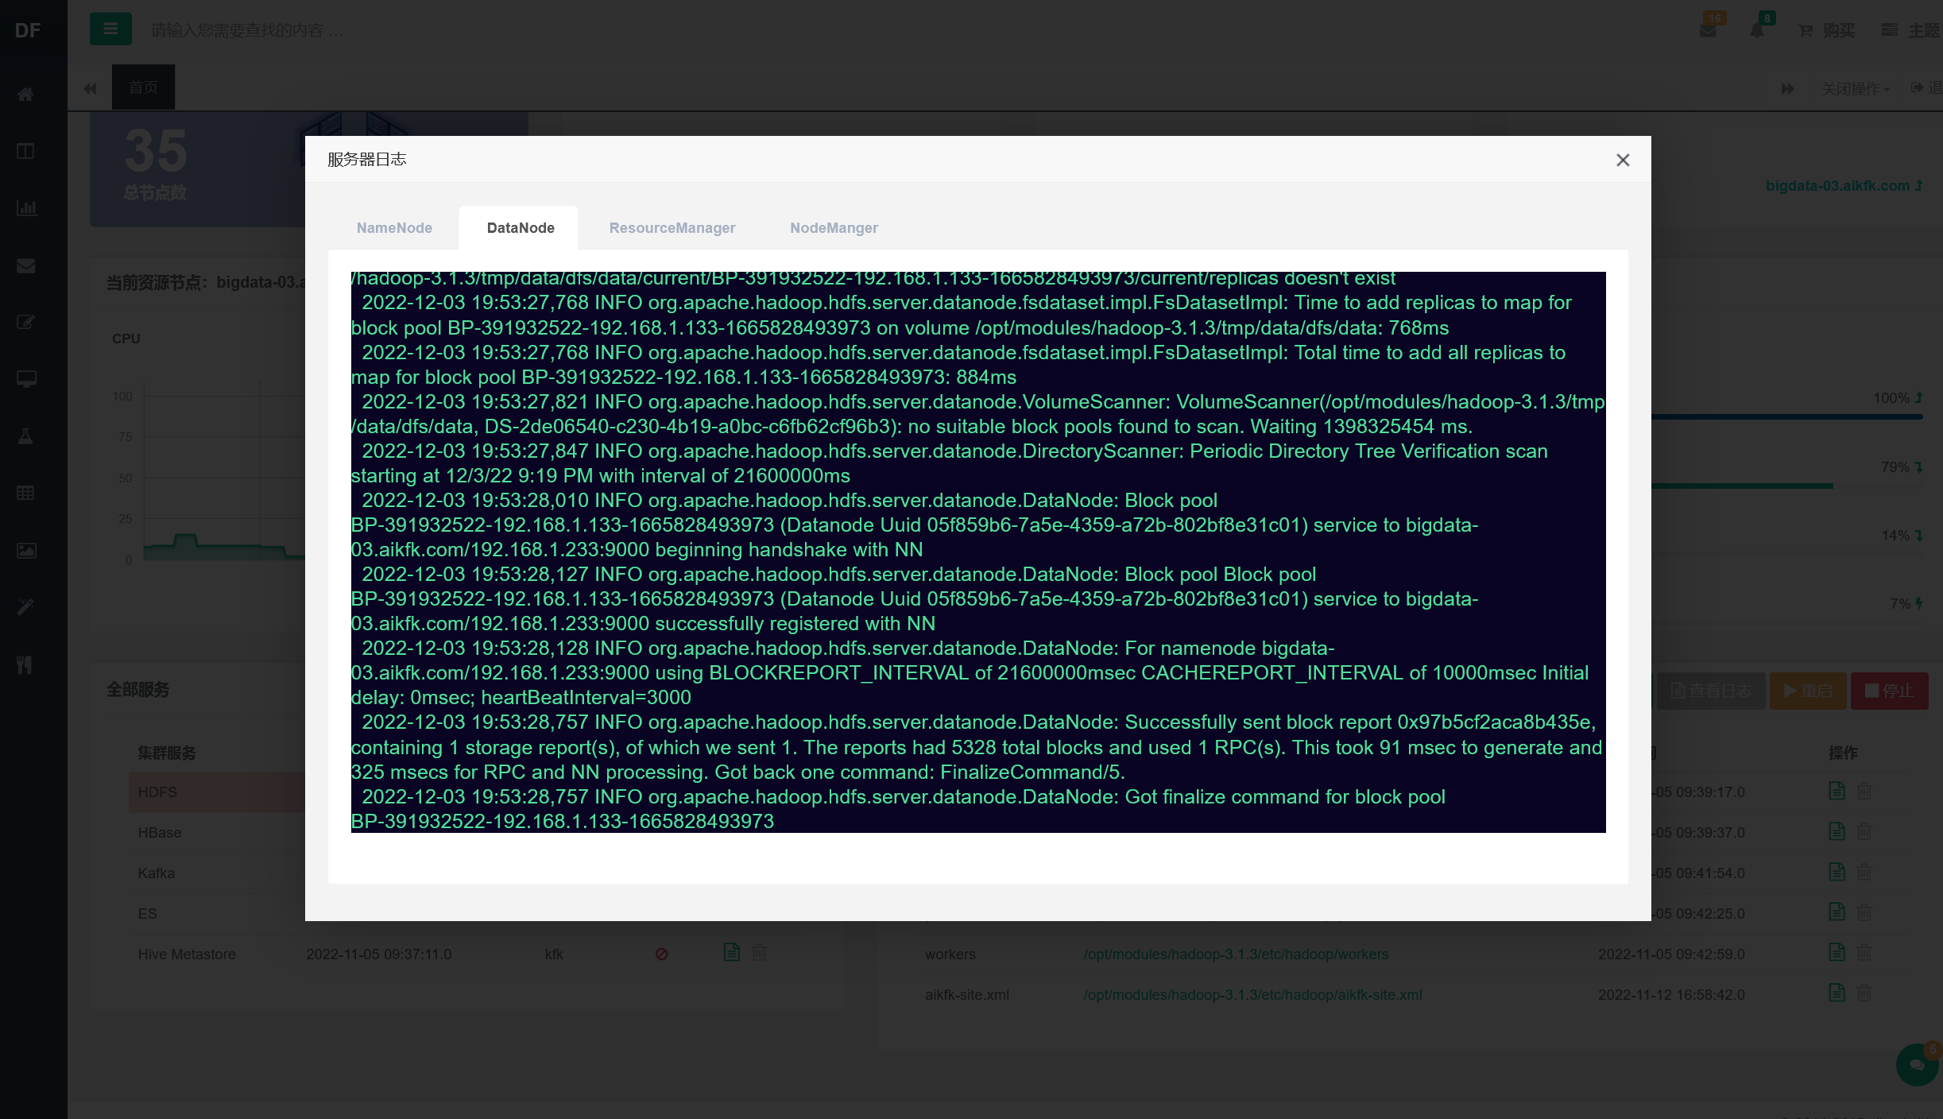Click the DataNode log text area
The width and height of the screenshot is (1943, 1119).
(978, 552)
